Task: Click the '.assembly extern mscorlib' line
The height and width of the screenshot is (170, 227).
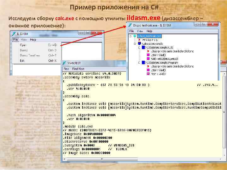Action: 86,77
